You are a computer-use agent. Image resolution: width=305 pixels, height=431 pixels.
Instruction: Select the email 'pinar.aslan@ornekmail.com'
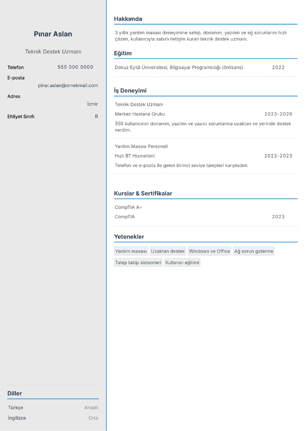68,85
